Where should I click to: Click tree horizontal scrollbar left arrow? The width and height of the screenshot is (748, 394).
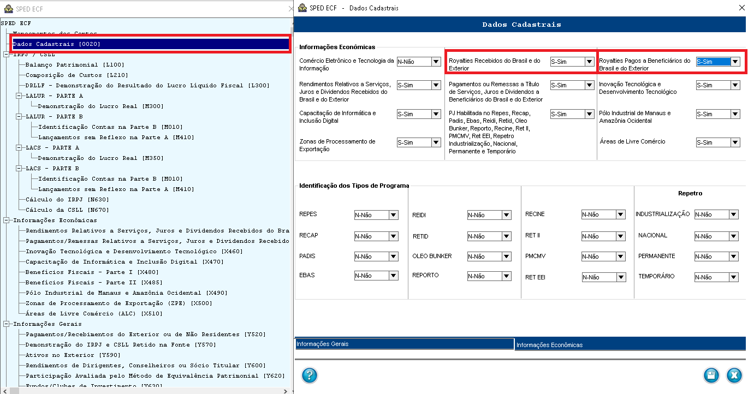click(x=5, y=391)
